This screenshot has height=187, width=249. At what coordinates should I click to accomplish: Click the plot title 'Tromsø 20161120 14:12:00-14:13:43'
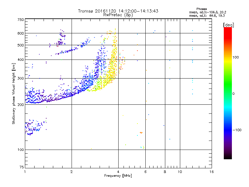(x=118, y=11)
